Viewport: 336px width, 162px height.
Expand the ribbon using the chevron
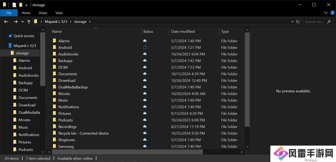pyautogui.click(x=326, y=13)
